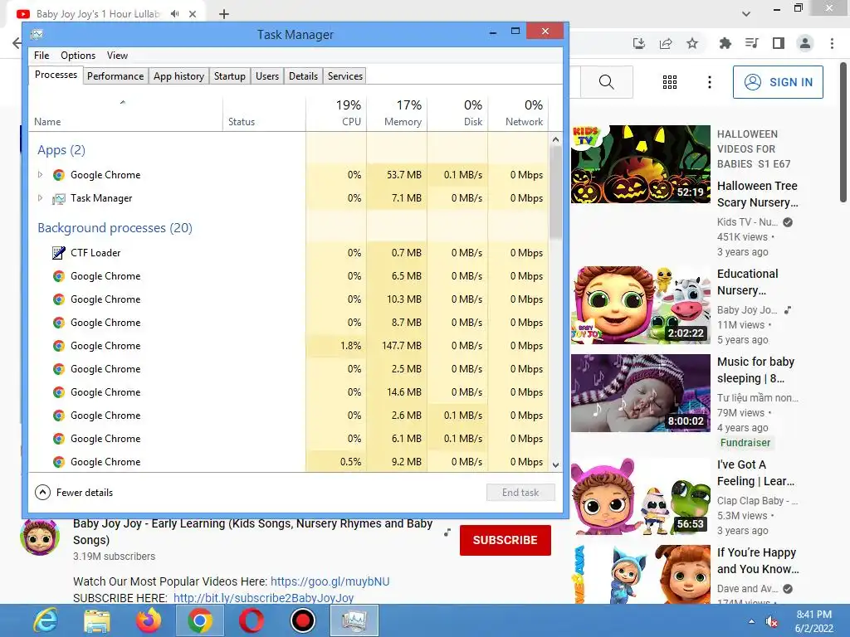Open the Options menu in Task Manager
This screenshot has width=850, height=637.
(78, 56)
